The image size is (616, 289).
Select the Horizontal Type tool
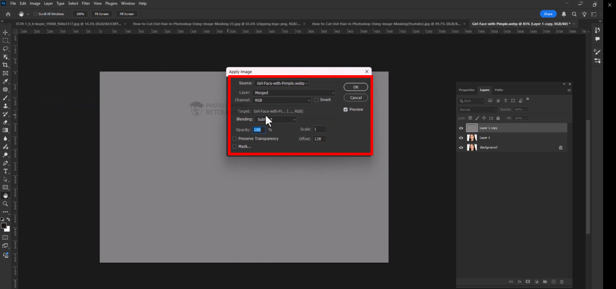click(x=5, y=171)
